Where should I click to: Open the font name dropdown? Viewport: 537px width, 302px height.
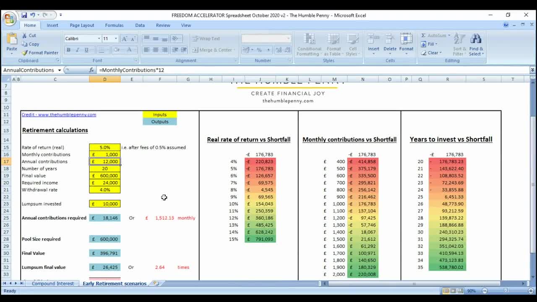pos(99,39)
